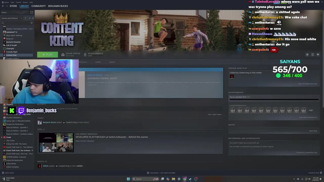The height and width of the screenshot is (182, 324).
Task: Open Content King settings gear icon
Action: 307,55
